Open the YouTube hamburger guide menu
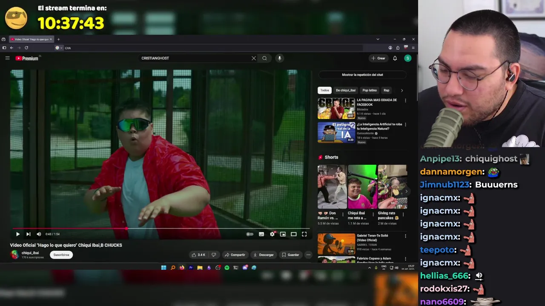The image size is (545, 306). 7,58
